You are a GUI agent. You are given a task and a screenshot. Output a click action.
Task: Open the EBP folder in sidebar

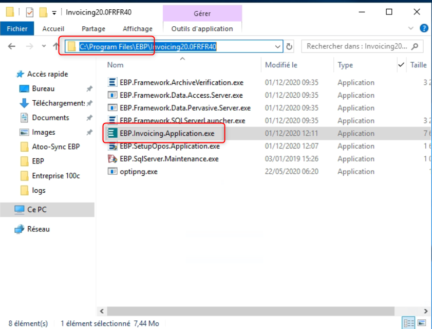click(37, 161)
